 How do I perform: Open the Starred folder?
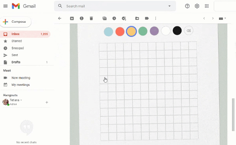(x=17, y=41)
